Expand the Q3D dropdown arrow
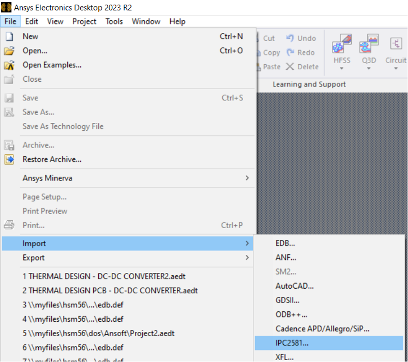 point(369,69)
